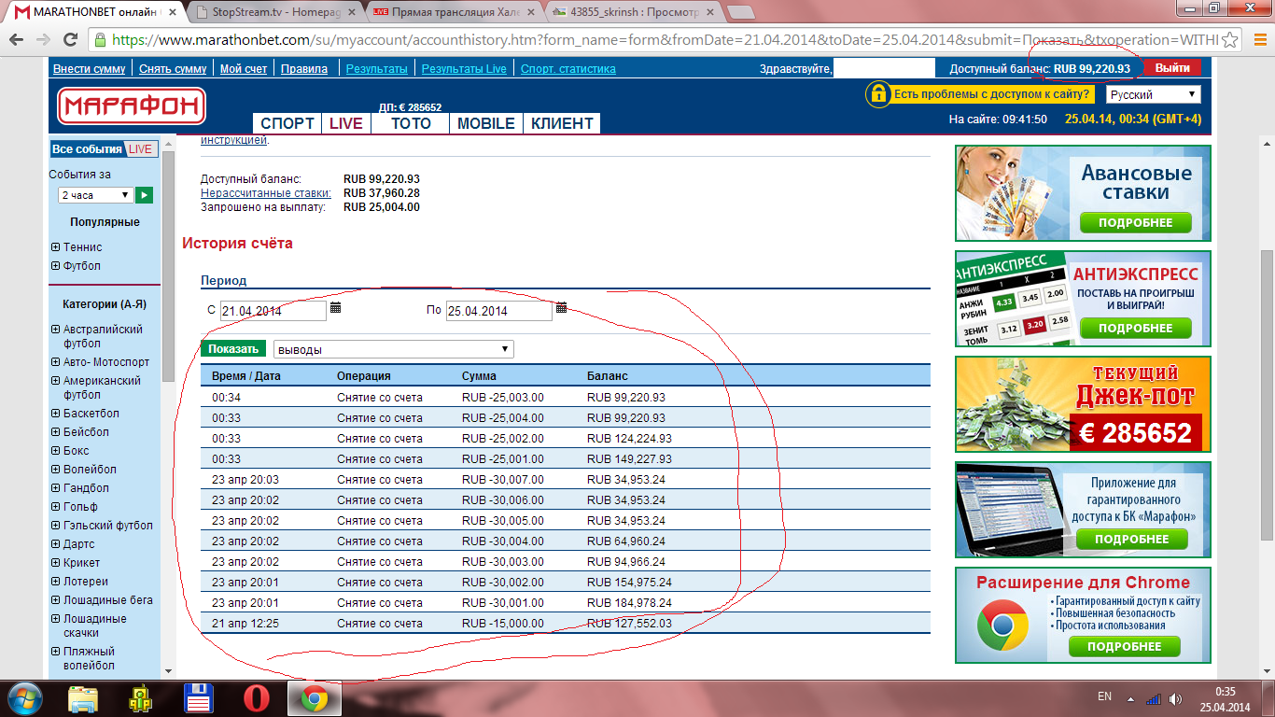Open calendar picker next to 21.04.2014
1275x717 pixels.
(336, 307)
